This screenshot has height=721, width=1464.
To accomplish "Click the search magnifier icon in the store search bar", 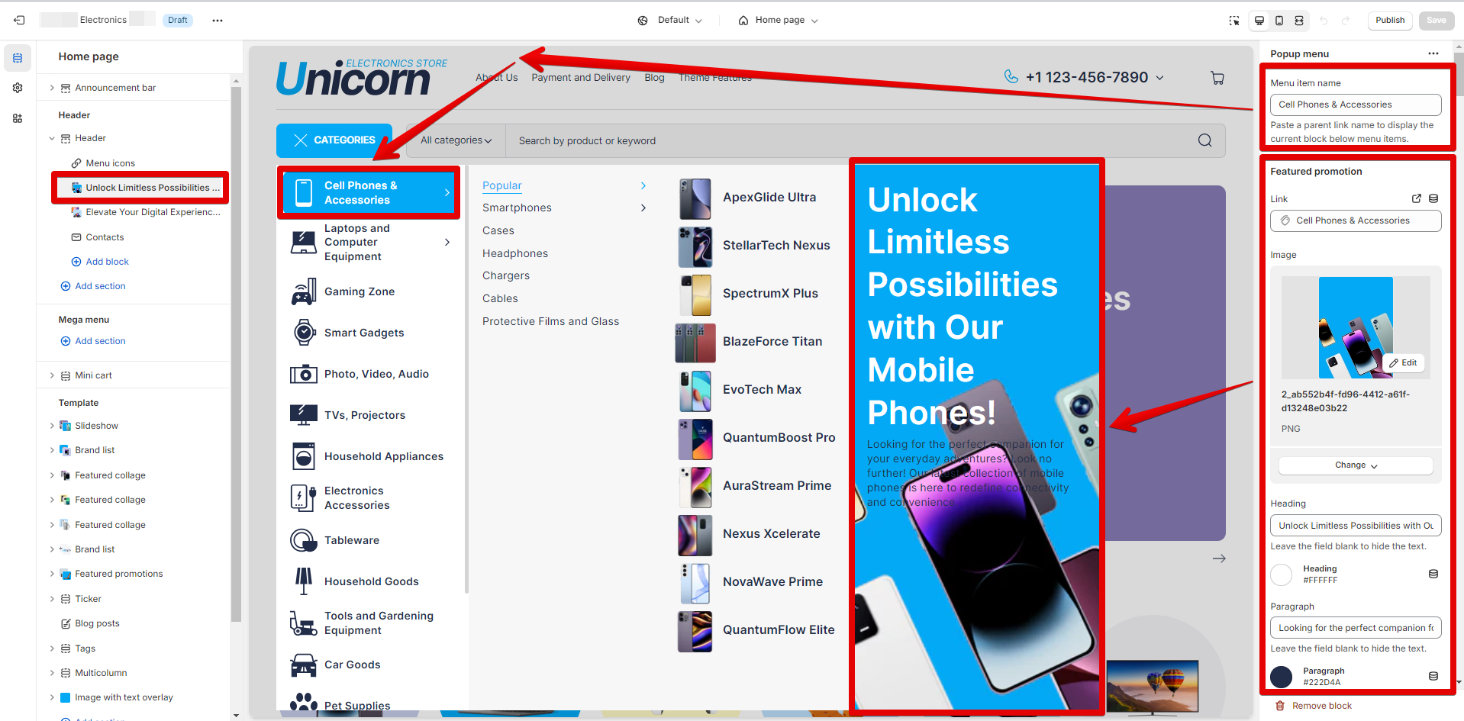I will pos(1204,140).
